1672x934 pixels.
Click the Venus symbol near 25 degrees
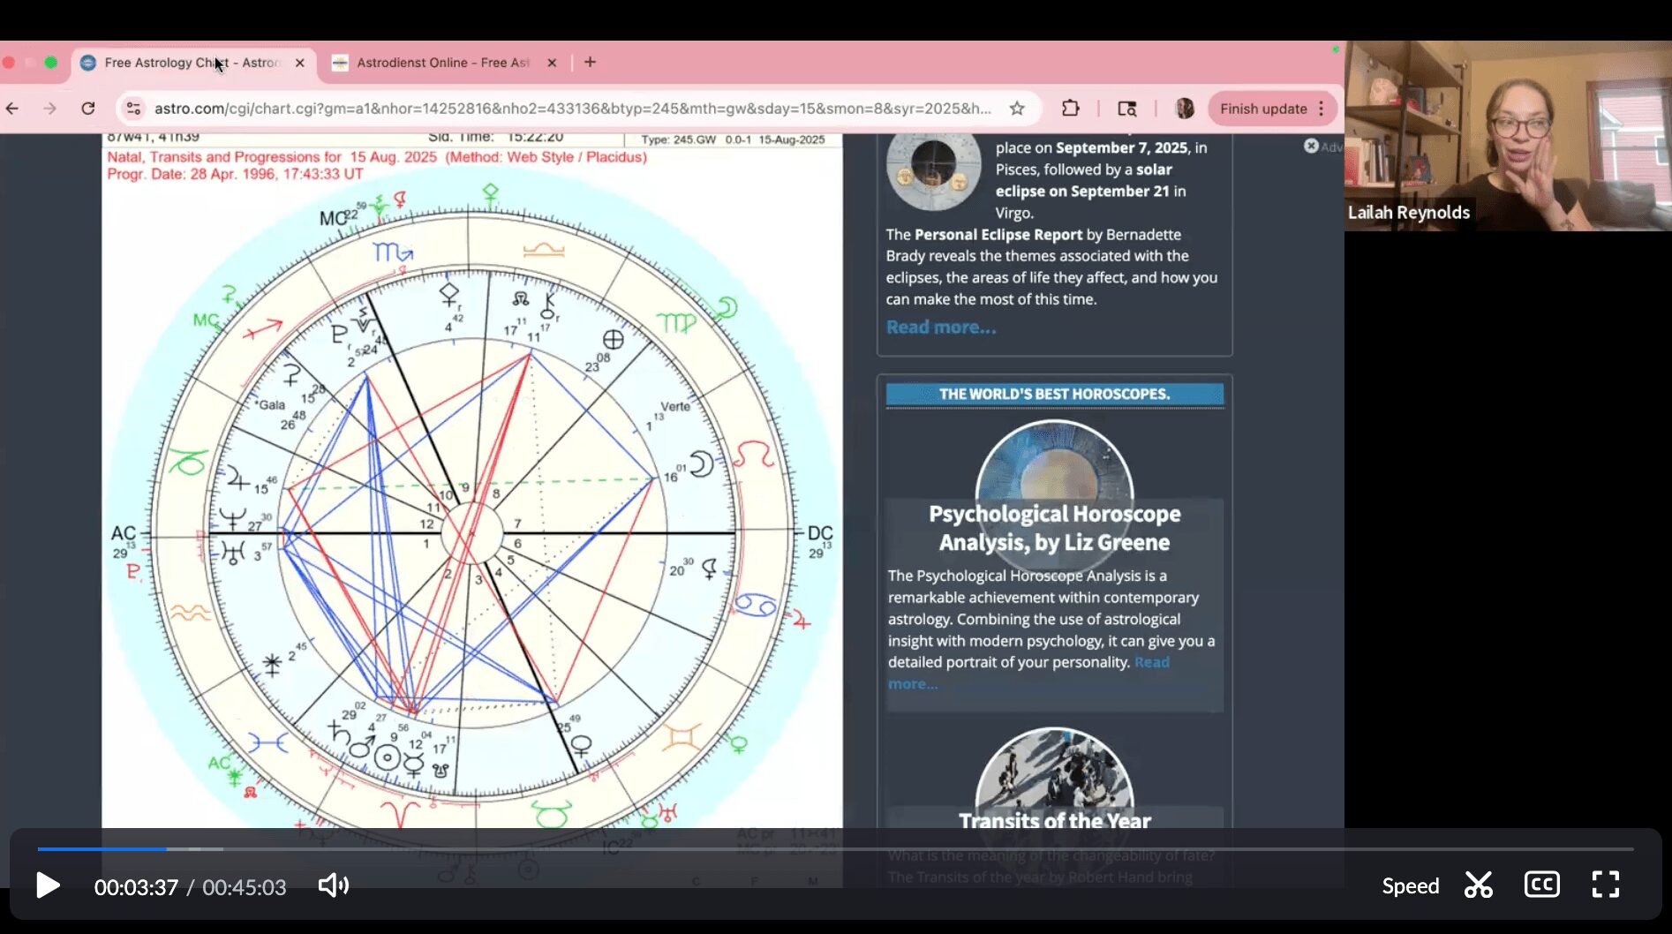(x=582, y=745)
